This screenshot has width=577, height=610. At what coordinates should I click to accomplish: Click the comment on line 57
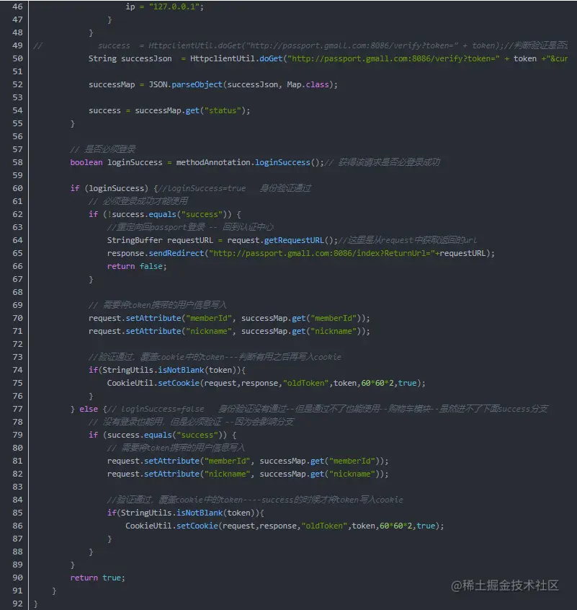point(103,149)
